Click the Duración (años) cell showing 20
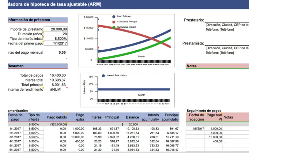 click(x=56, y=34)
